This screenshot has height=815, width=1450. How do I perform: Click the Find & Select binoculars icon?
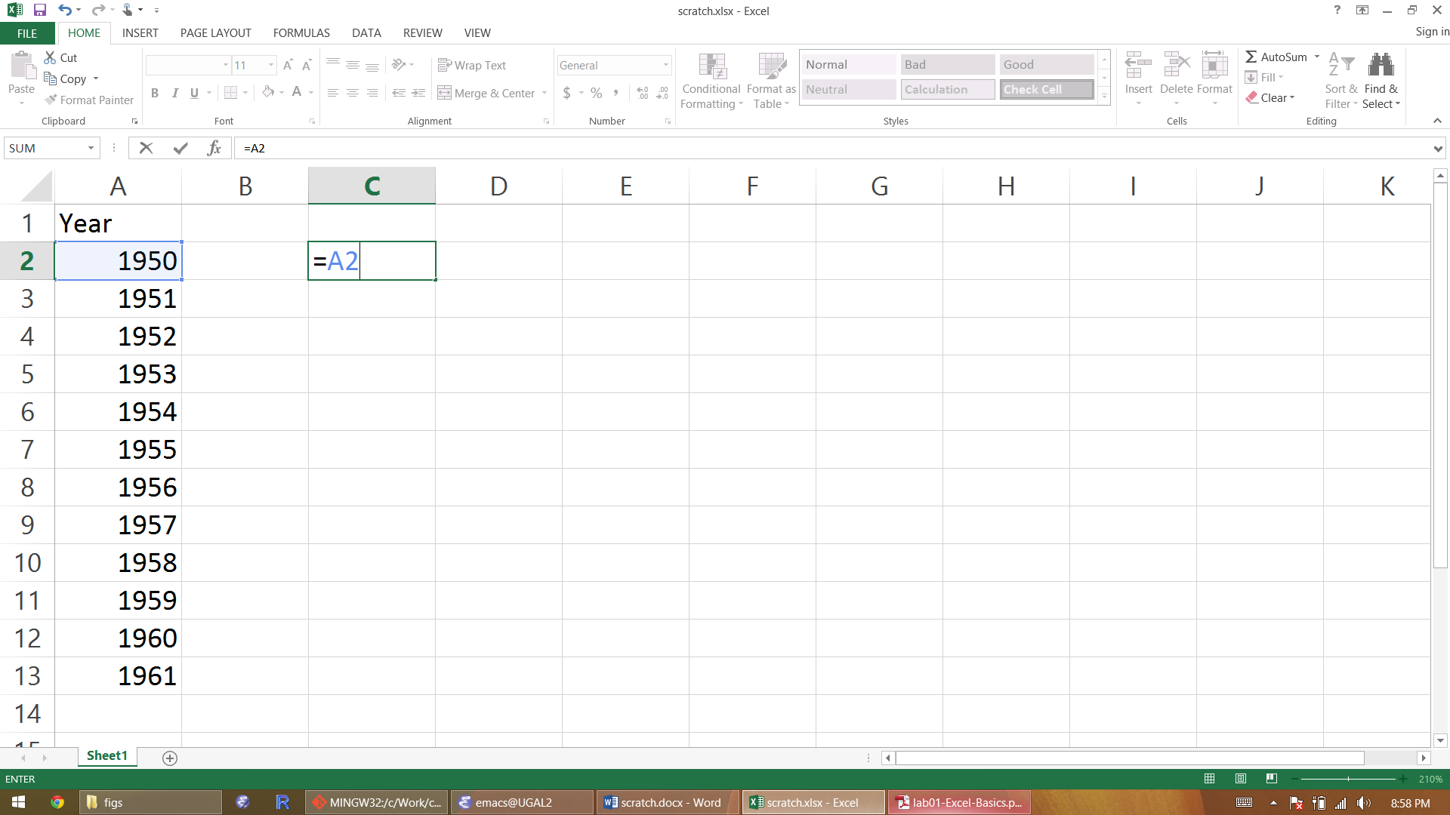[1381, 66]
